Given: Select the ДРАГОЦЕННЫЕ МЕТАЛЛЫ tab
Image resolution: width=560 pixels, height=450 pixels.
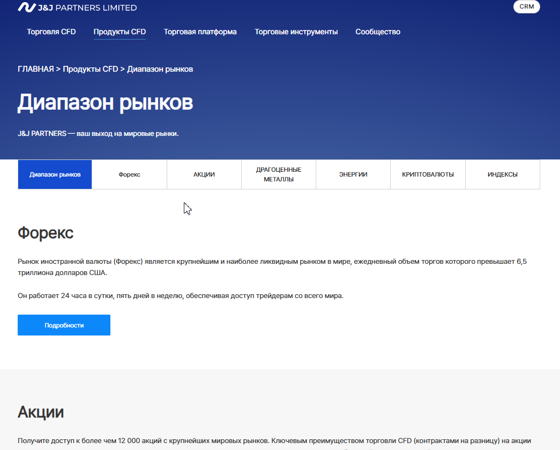Looking at the screenshot, I should point(278,174).
